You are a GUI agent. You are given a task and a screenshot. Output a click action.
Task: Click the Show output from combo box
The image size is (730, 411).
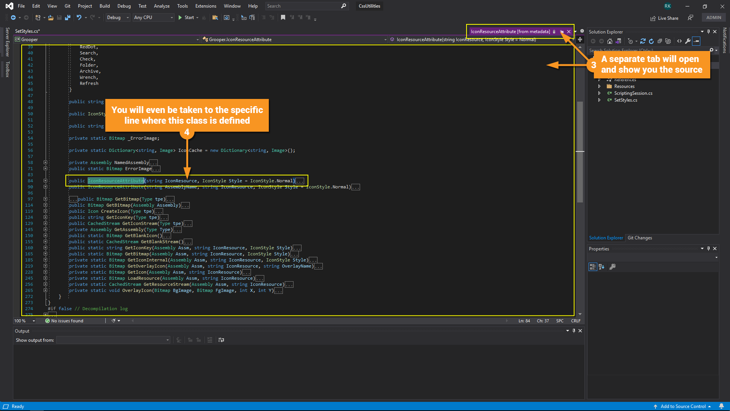tap(113, 340)
